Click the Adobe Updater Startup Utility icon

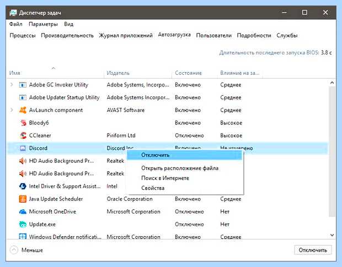tap(23, 97)
